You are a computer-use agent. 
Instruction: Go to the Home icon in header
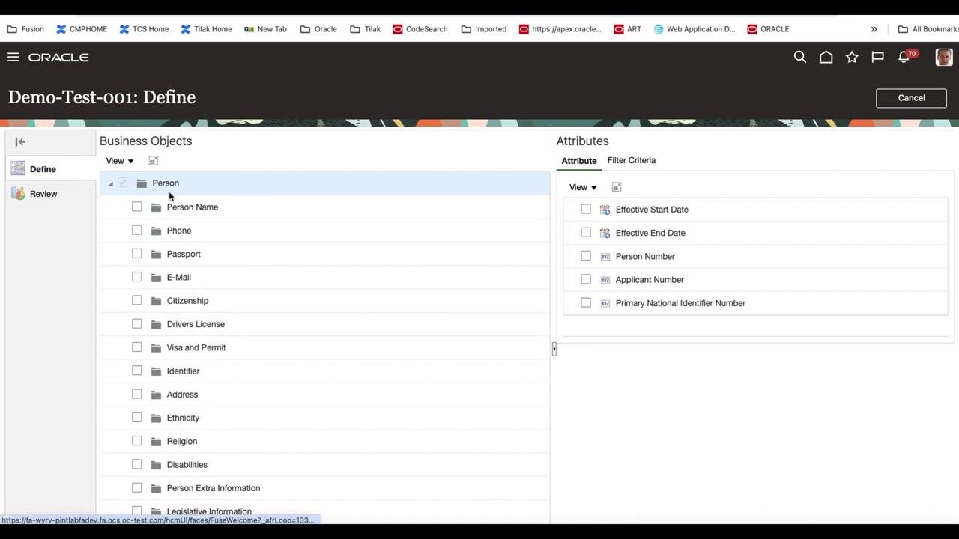click(x=826, y=57)
